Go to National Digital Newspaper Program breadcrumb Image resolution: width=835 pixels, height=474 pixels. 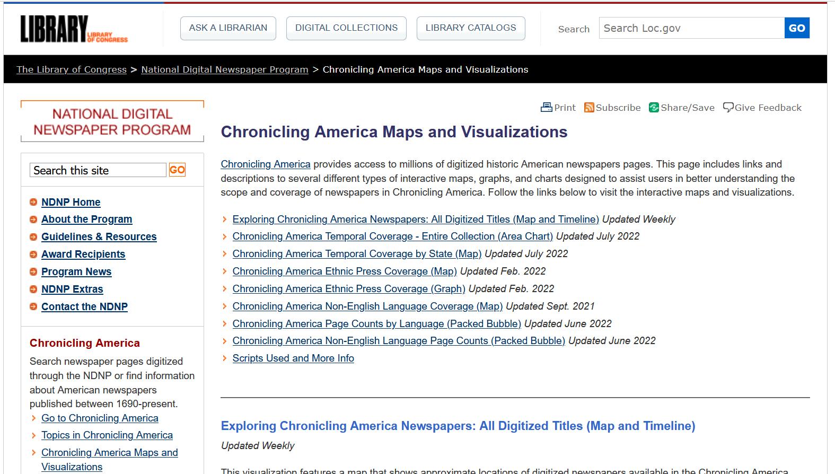[225, 69]
